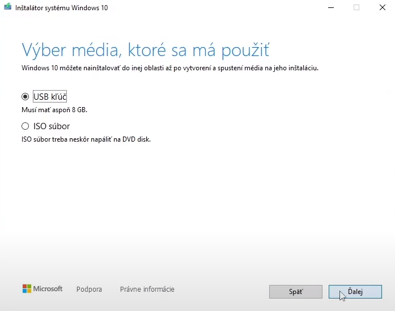Minimize the installer window
Screen dimensions: 395x311
coord(331,7)
